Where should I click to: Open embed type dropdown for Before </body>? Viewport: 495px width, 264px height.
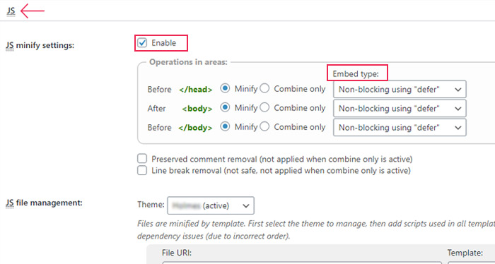click(400, 127)
